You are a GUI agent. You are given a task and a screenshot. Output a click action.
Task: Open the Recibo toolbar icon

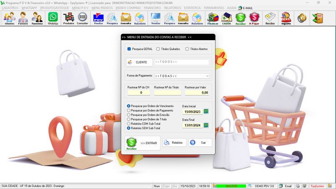click(270, 18)
